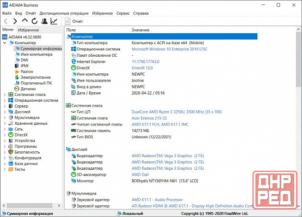The image size is (302, 217).
Task: Open the user management toolbar icon
Action: 44,21
